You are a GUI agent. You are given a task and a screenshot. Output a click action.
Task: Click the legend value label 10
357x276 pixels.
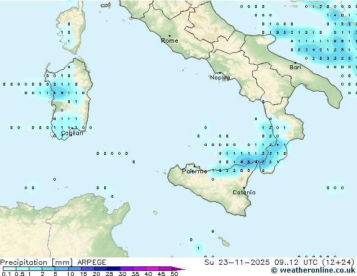coord(70,274)
